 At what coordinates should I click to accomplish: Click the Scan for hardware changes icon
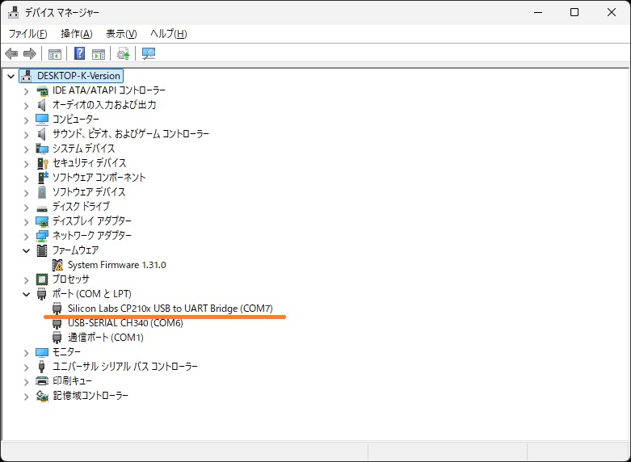pos(149,54)
